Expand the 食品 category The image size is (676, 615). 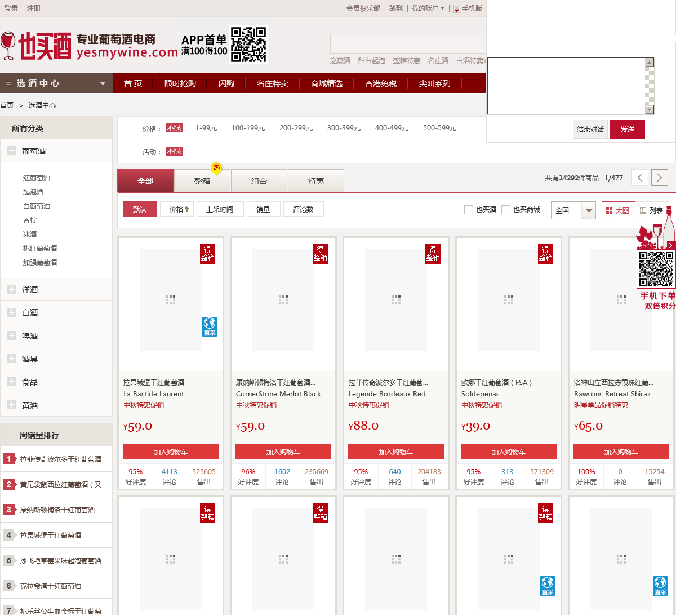11,382
